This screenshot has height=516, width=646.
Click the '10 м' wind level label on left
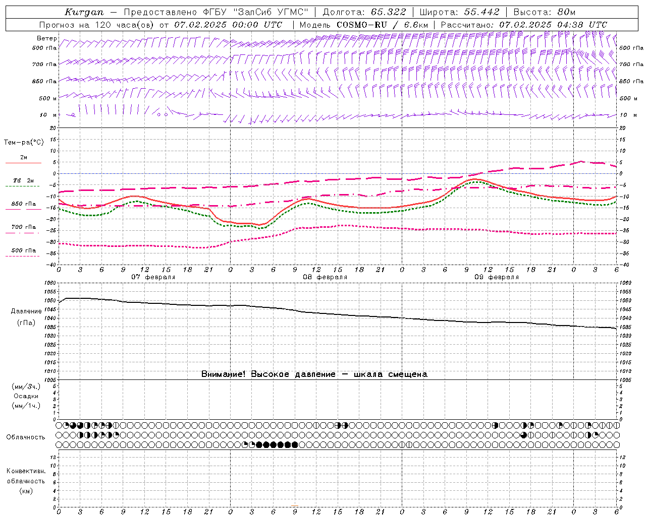pyautogui.click(x=48, y=115)
